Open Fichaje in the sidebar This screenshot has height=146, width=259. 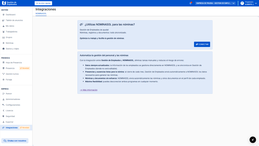pos(9,79)
